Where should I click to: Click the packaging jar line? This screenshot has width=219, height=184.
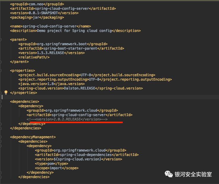[37, 17]
